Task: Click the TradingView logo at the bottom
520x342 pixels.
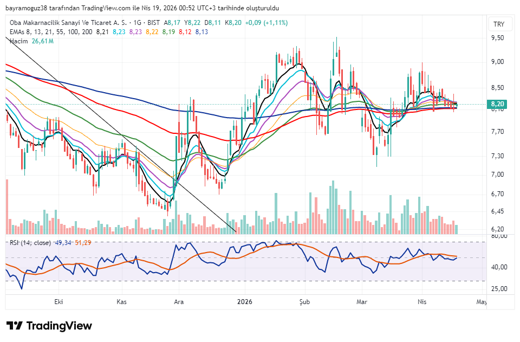Action: 49,326
